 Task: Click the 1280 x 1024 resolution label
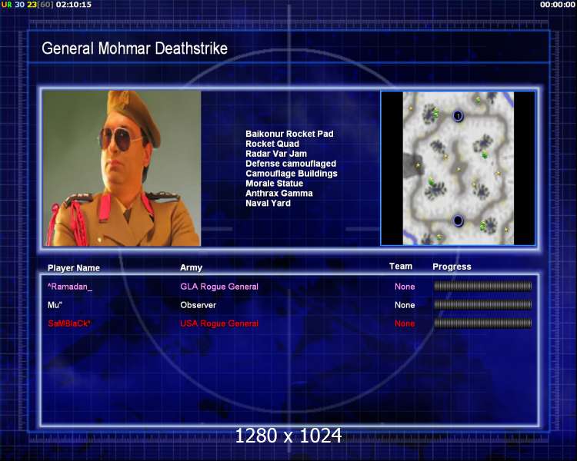[x=288, y=436]
